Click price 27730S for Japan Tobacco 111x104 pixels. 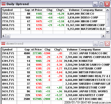pos(37,53)
